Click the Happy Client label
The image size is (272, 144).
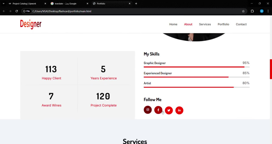pos(51,78)
